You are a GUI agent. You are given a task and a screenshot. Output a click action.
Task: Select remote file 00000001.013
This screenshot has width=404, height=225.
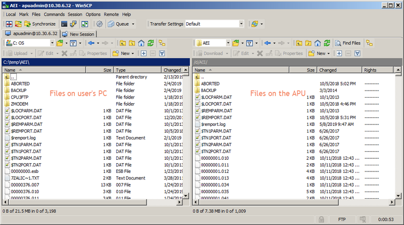point(215,178)
